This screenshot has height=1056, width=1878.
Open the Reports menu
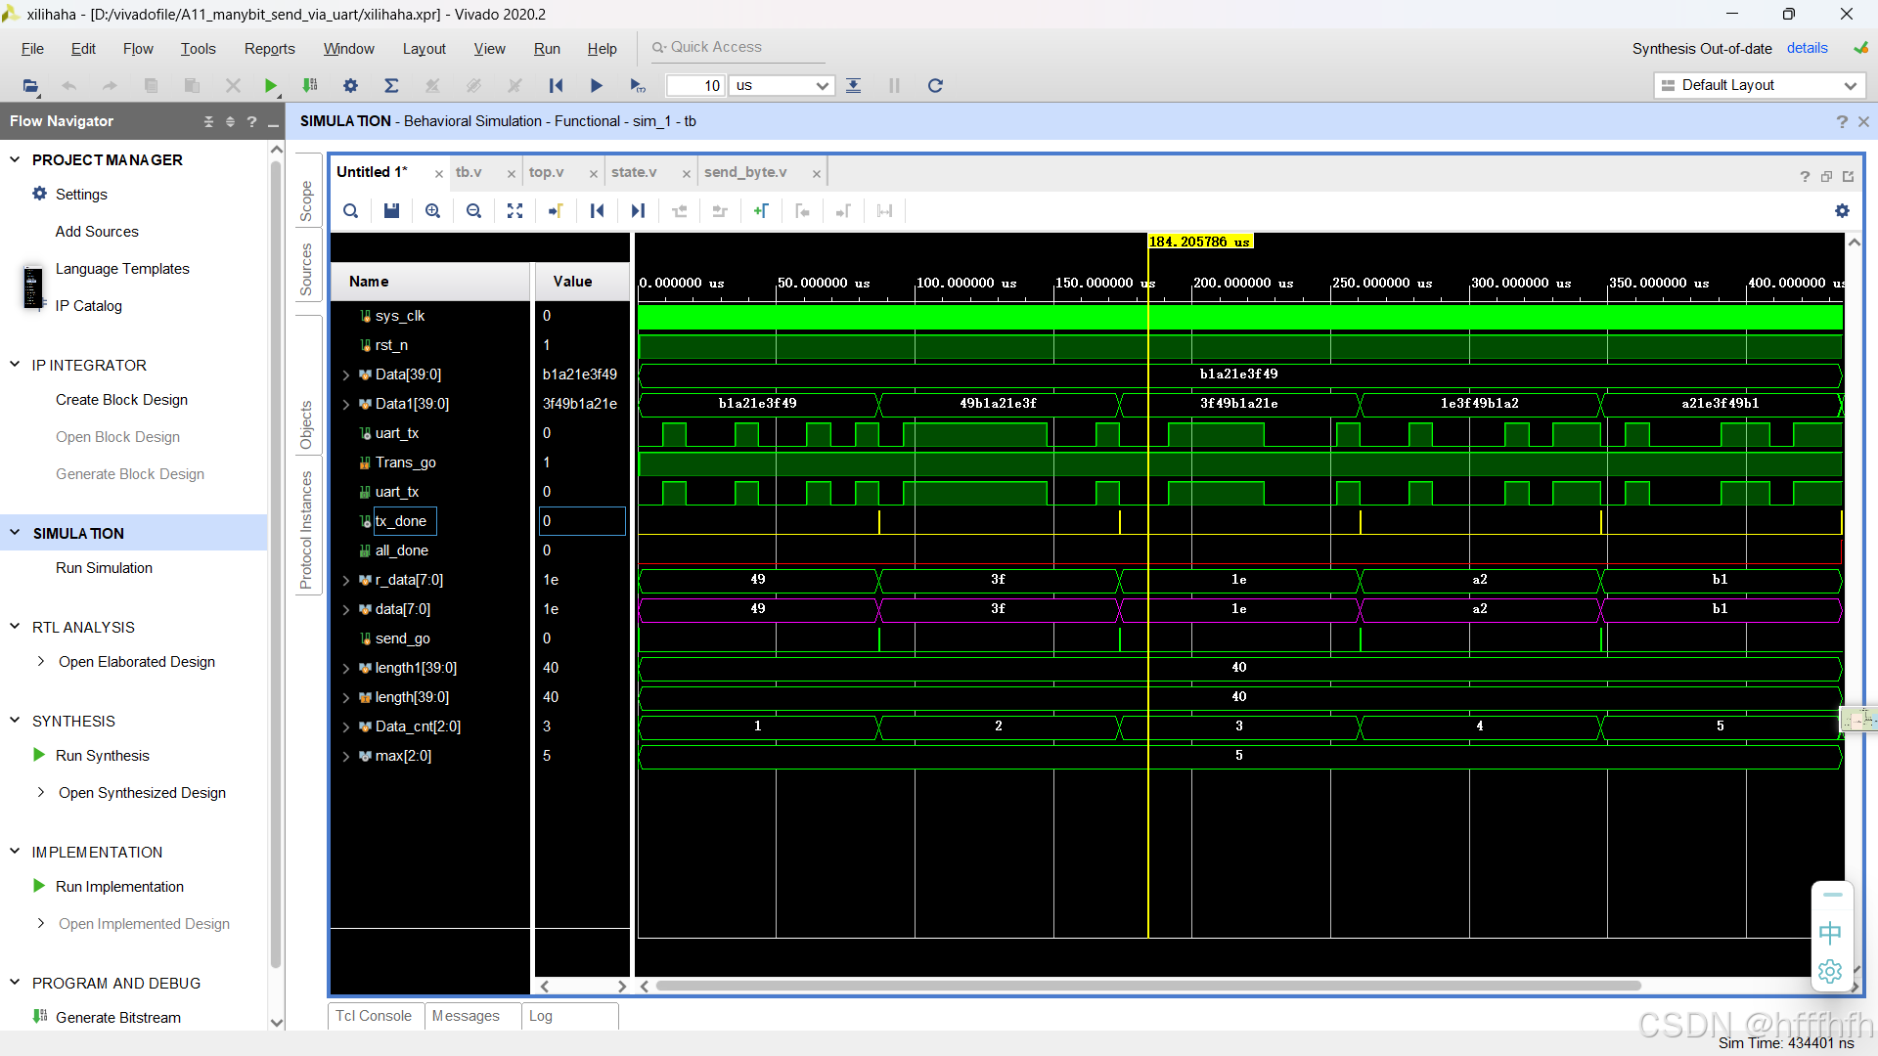tap(269, 49)
